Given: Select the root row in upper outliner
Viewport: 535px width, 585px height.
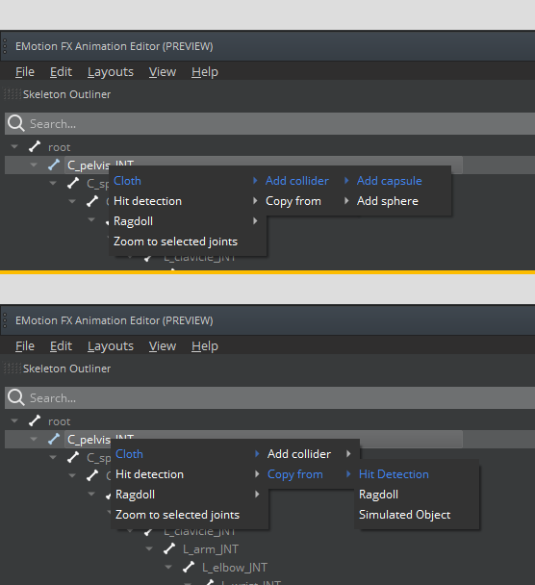Looking at the screenshot, I should 59,147.
